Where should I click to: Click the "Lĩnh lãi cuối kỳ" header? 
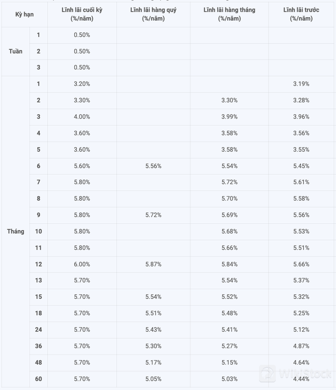tap(82, 14)
